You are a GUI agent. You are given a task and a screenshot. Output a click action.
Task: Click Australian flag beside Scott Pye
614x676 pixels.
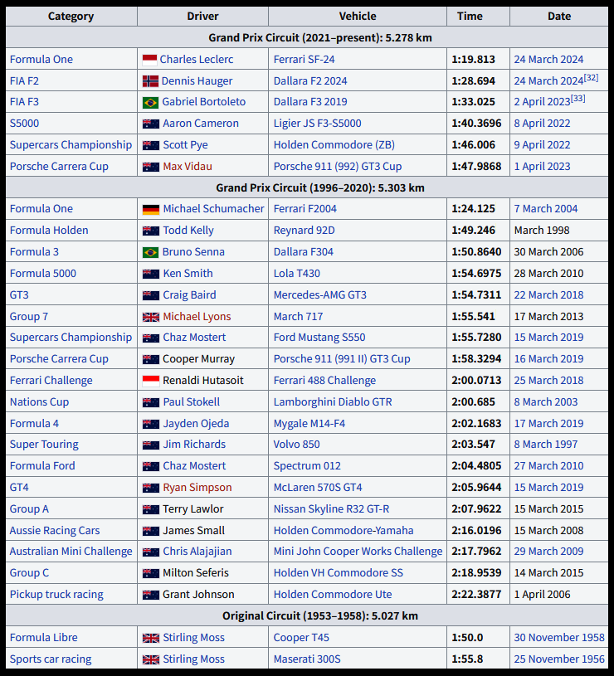point(151,145)
